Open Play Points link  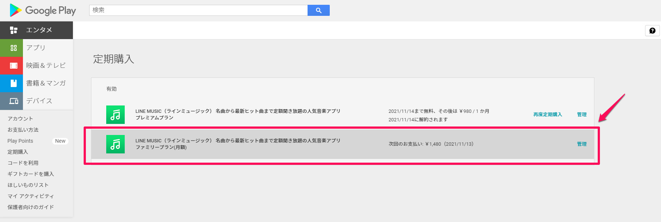tap(20, 141)
